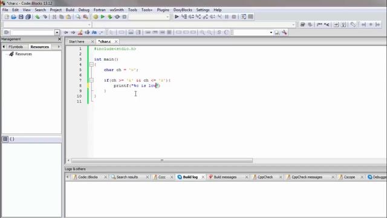Click the Source formatter S icon
387x218 pixels.
tap(219, 32)
